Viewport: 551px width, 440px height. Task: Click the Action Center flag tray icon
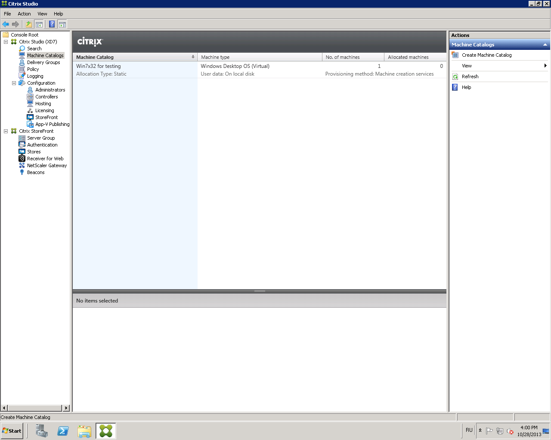[x=489, y=431]
